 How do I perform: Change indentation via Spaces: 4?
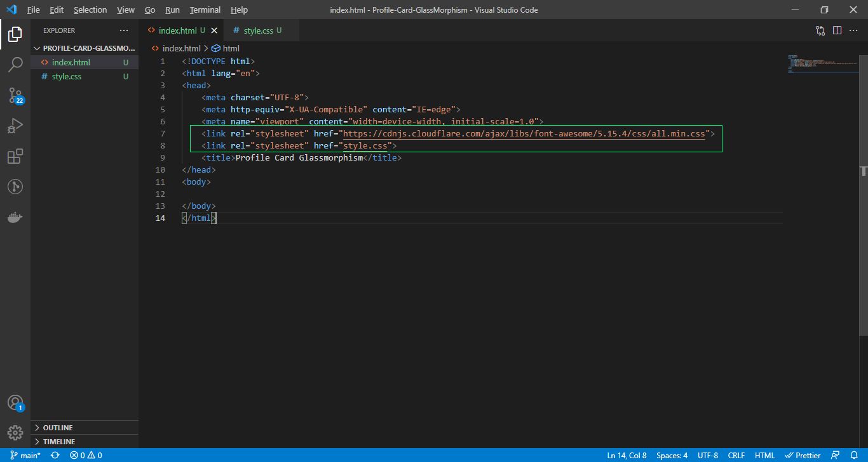tap(672, 455)
